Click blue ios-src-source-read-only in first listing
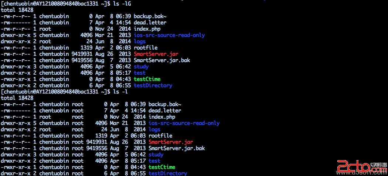This screenshot has height=176, width=388. (x=169, y=35)
